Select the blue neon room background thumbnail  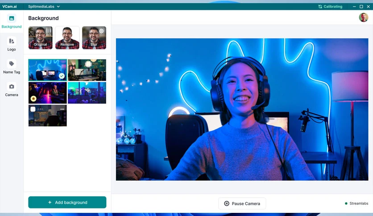point(48,70)
